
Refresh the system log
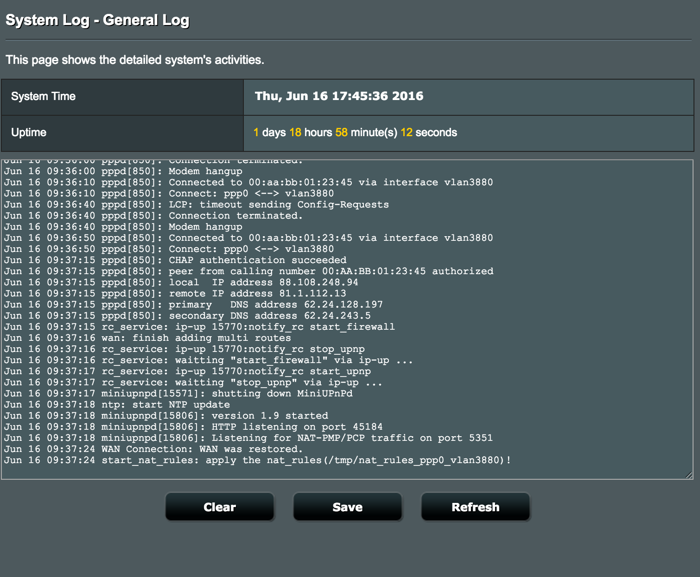point(475,507)
